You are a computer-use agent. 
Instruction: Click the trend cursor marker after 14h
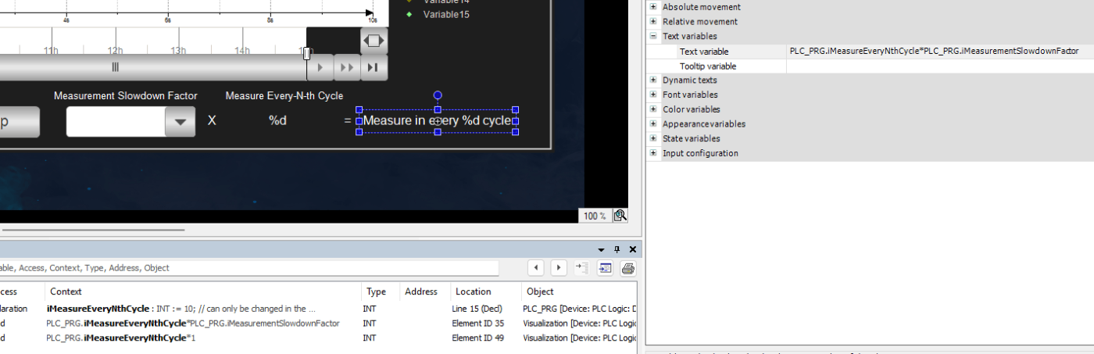[x=307, y=53]
